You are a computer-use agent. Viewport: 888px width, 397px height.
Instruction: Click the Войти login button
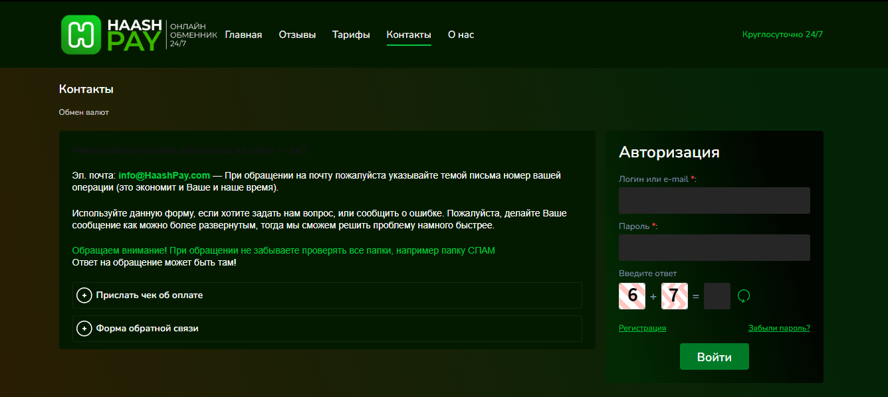pyautogui.click(x=715, y=357)
